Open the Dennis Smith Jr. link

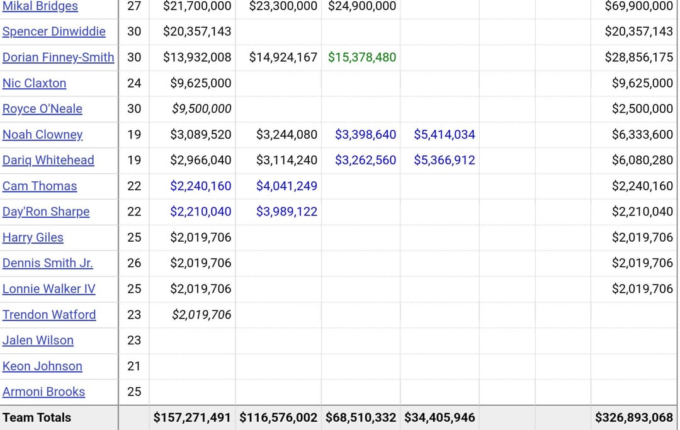click(x=48, y=263)
